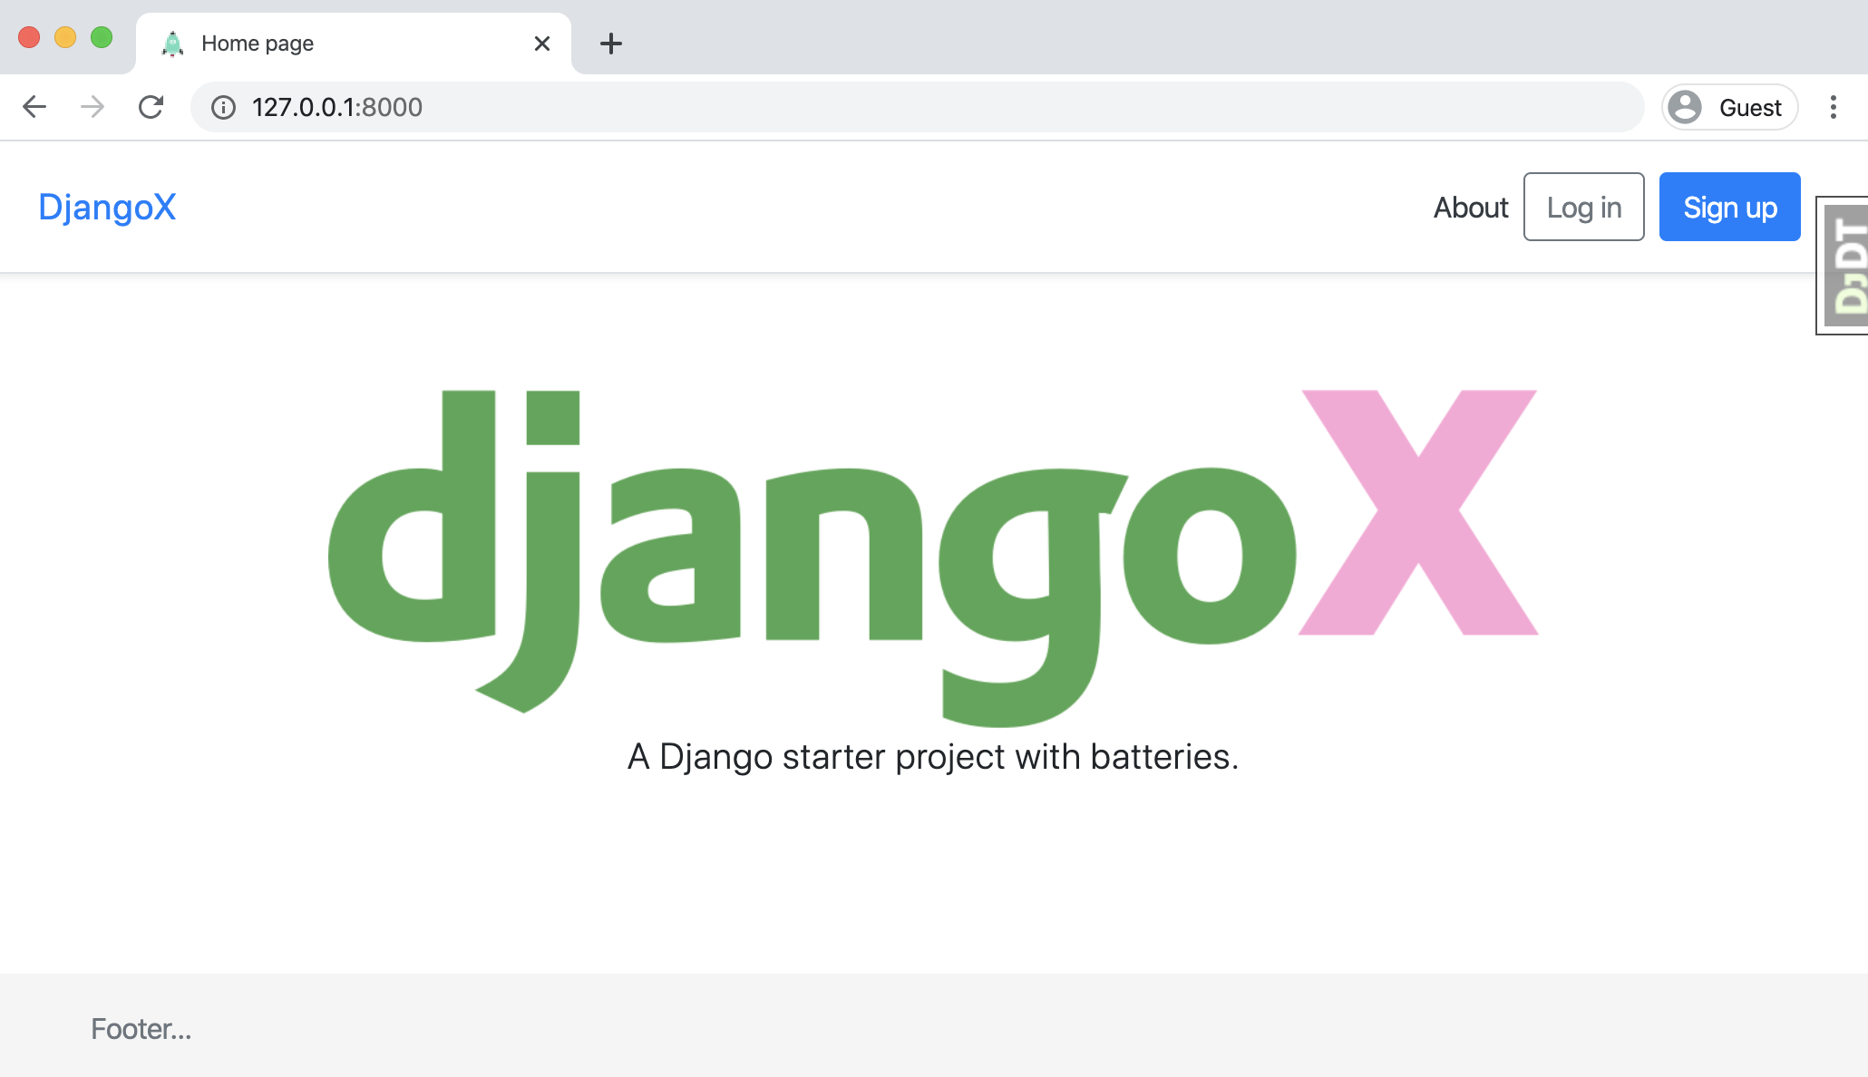Open a new browser tab
Image resolution: width=1868 pixels, height=1077 pixels.
(x=610, y=43)
